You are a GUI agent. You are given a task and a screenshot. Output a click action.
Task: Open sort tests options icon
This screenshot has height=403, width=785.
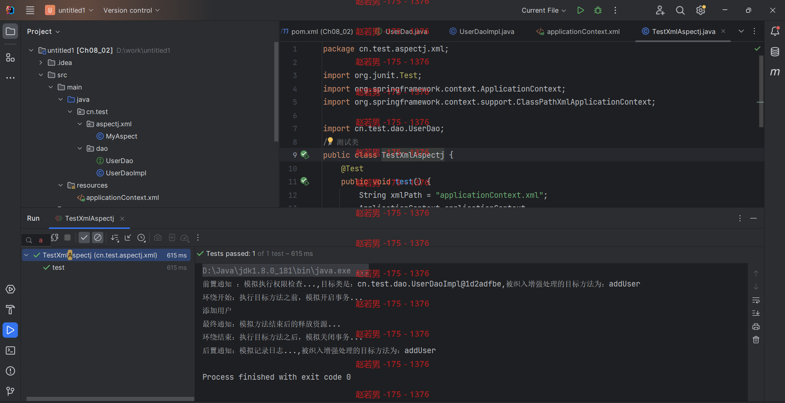point(115,238)
